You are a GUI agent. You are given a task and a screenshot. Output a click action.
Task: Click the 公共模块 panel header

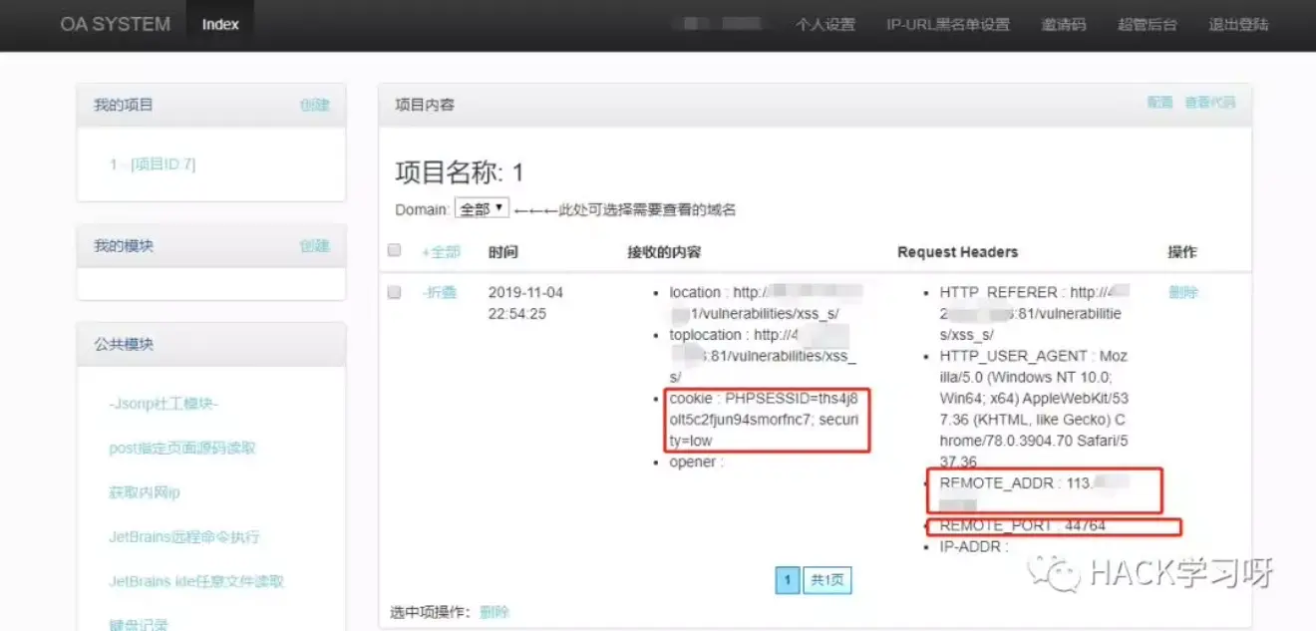click(x=211, y=344)
